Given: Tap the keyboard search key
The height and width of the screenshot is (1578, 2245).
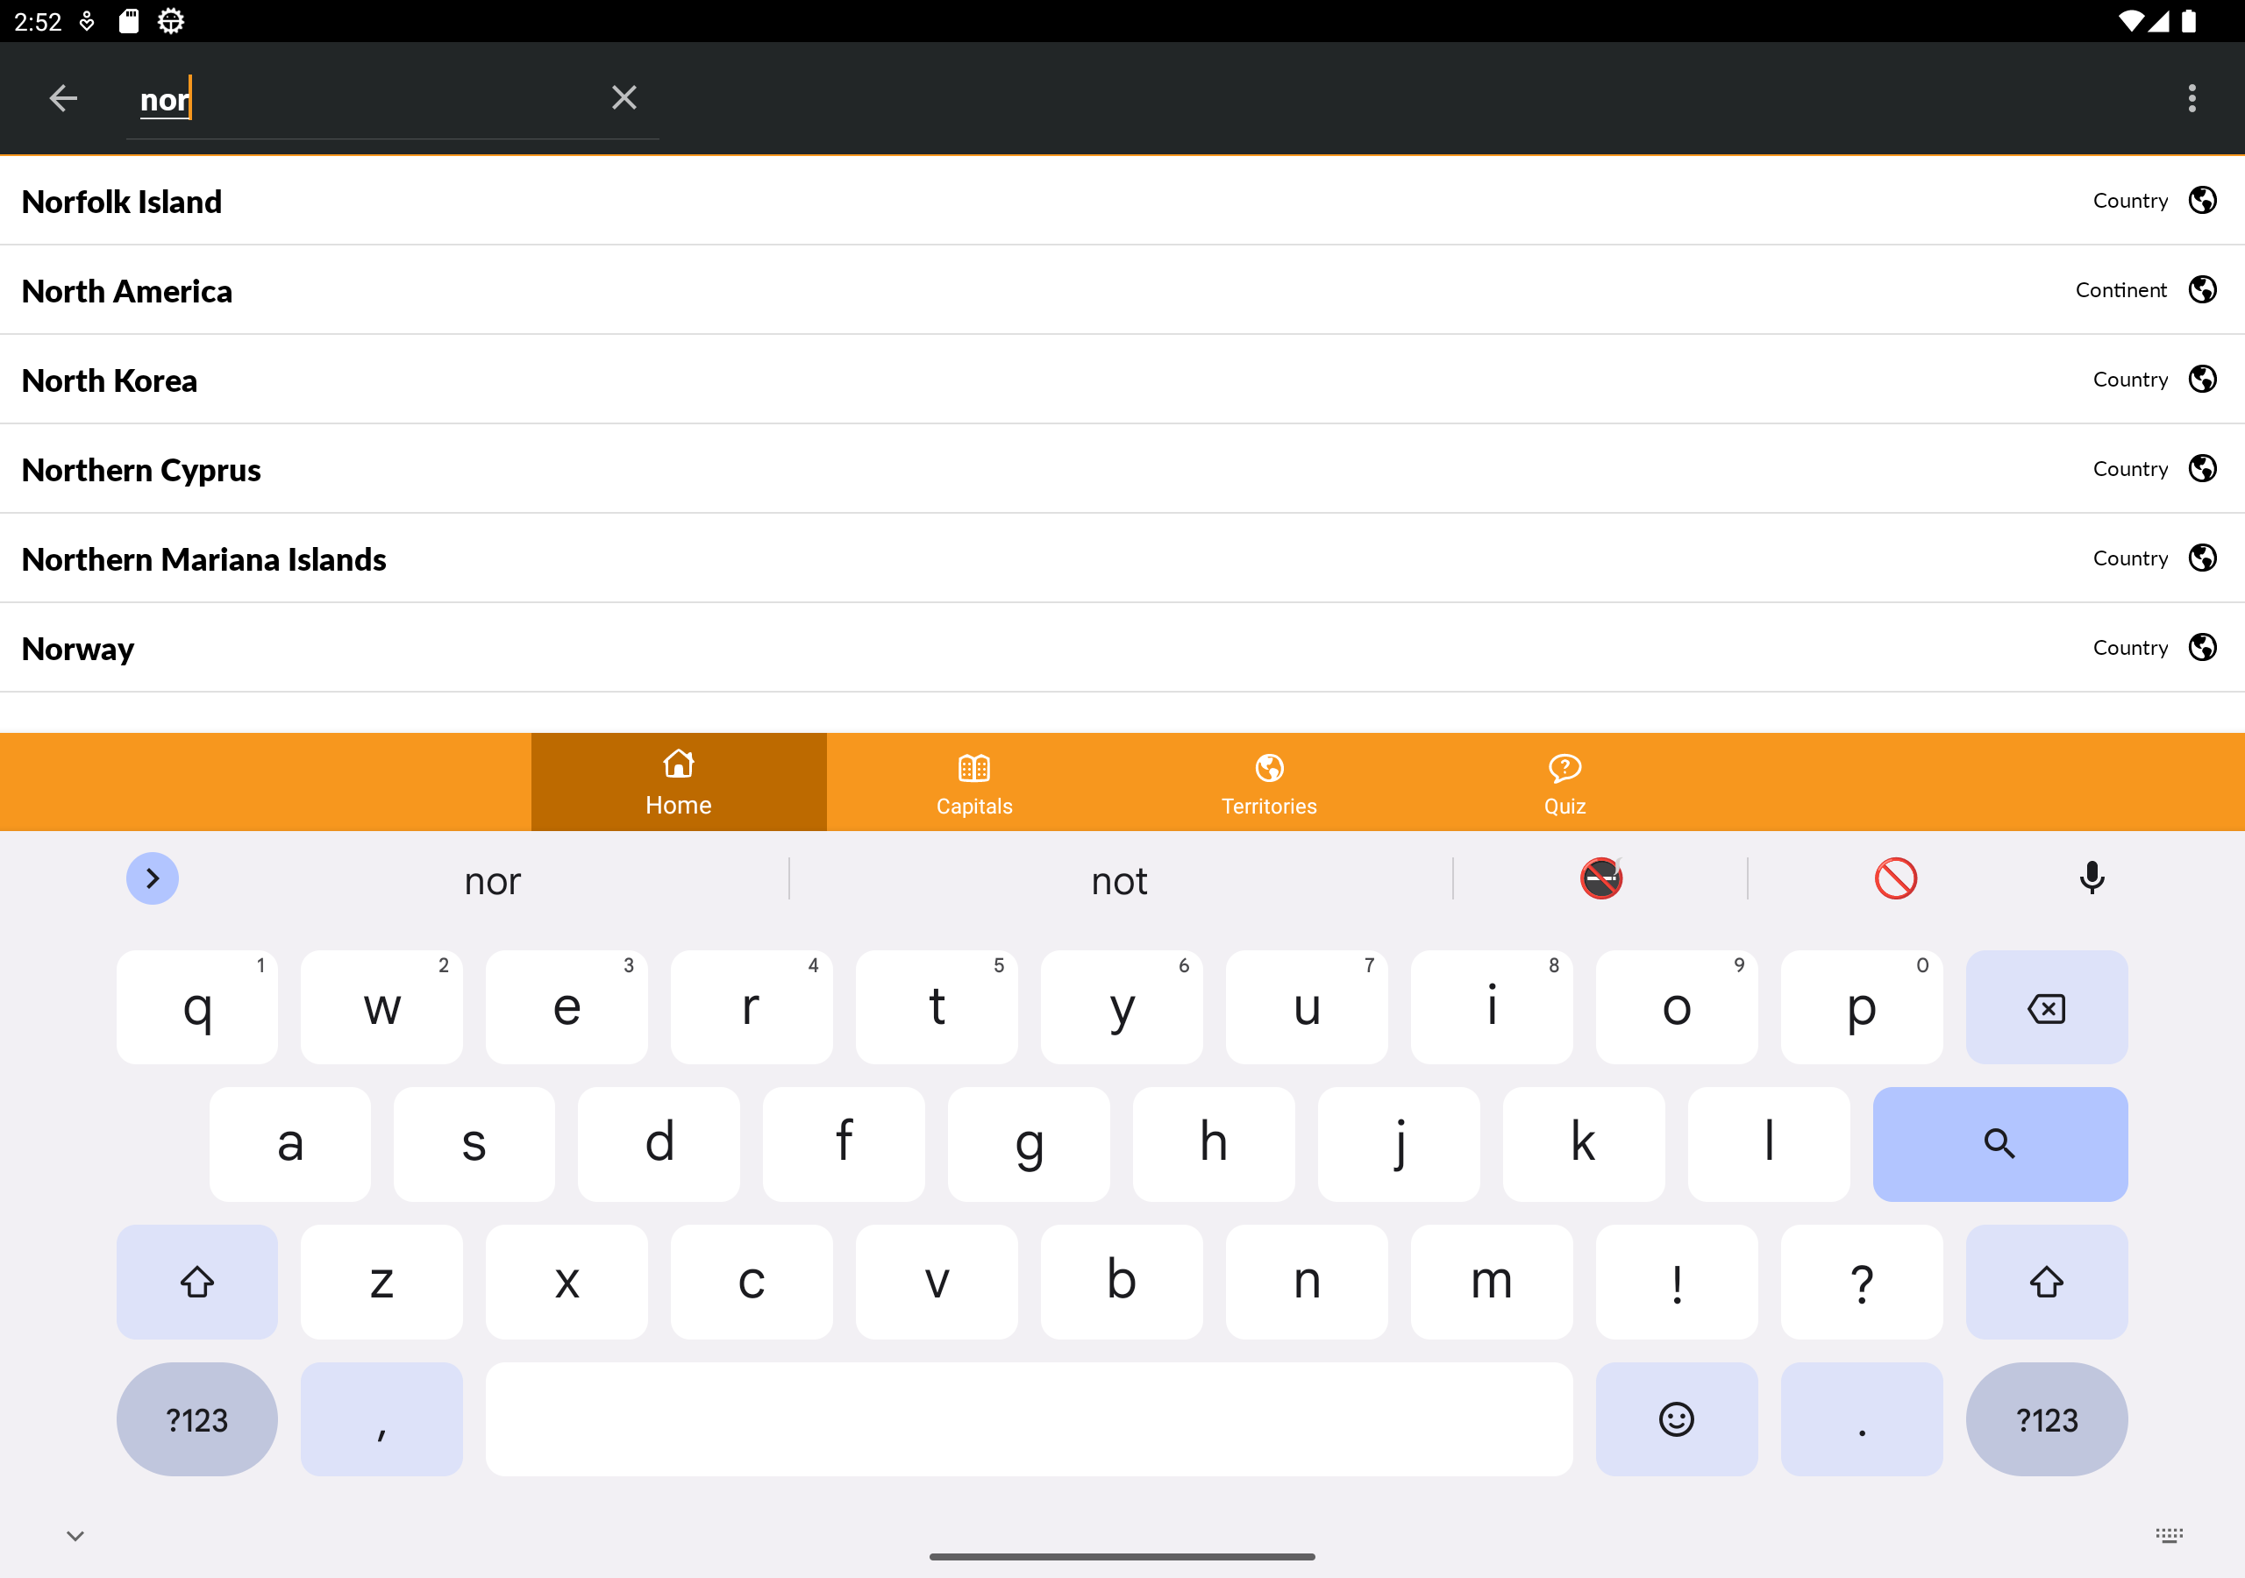Looking at the screenshot, I should [x=1999, y=1144].
